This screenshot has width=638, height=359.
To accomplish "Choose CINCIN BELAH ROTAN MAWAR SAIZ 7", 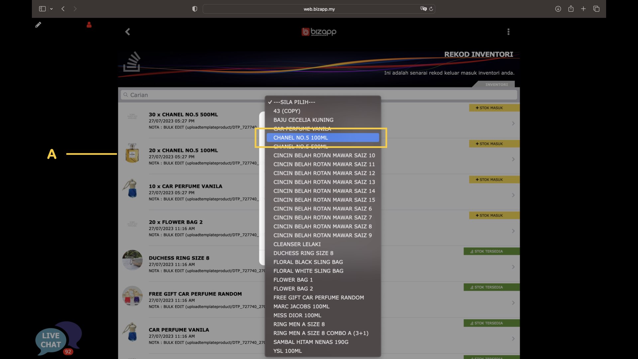I will 323,218.
